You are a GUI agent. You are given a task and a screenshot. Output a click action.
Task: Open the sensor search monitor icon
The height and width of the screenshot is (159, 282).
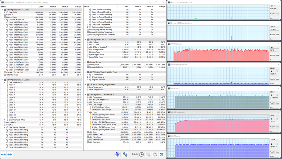tap(117, 154)
